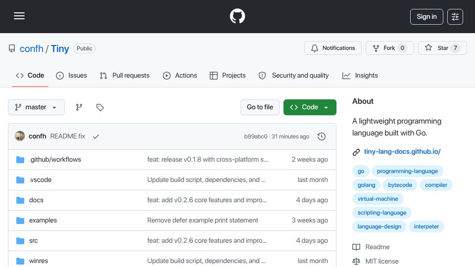The width and height of the screenshot is (475, 267).
Task: Click folder icon for .vscode
Action: point(20,180)
